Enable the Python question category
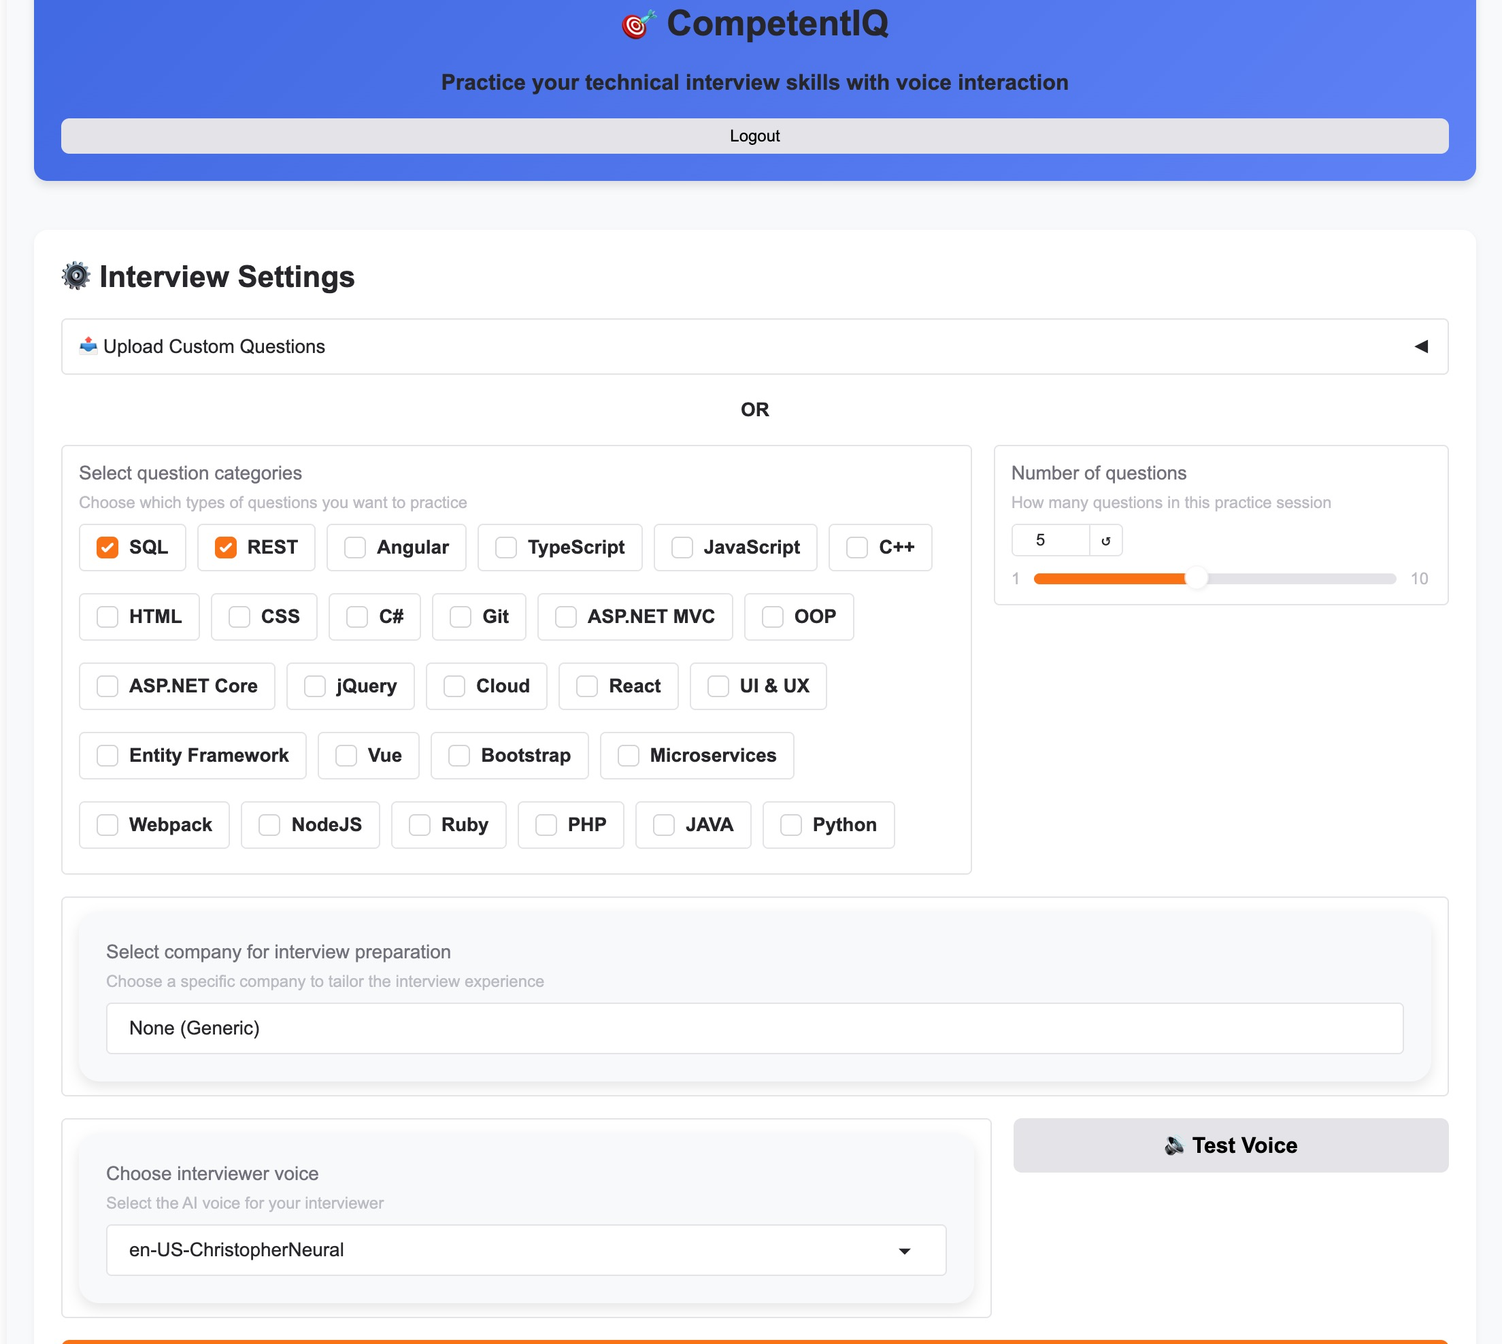 click(x=793, y=825)
